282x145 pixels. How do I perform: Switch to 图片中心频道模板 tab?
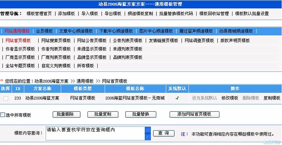click(156, 31)
